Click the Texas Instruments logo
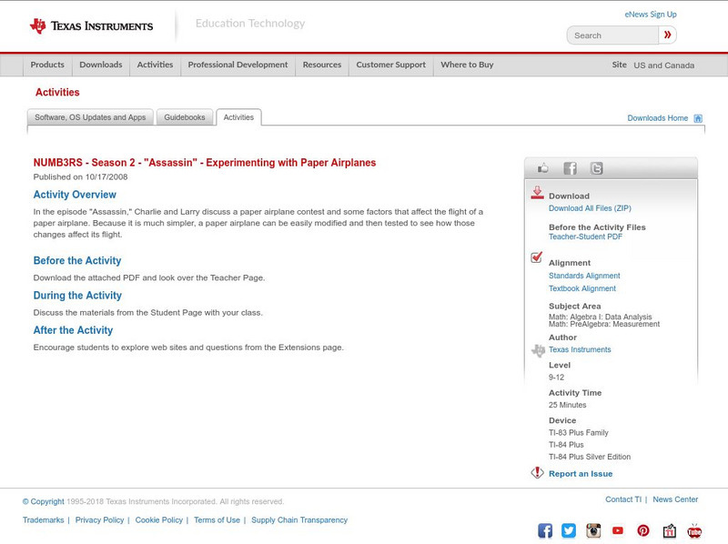Screen dimensions: 728x544 pos(91,25)
